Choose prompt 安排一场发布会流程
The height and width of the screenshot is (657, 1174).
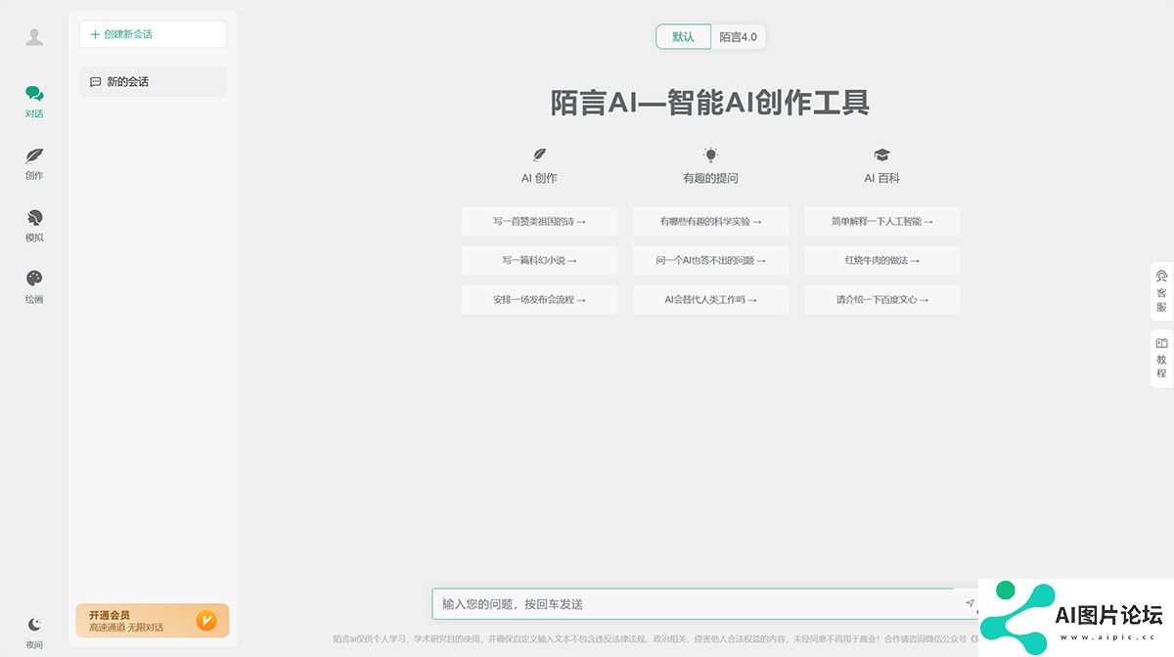(x=539, y=300)
